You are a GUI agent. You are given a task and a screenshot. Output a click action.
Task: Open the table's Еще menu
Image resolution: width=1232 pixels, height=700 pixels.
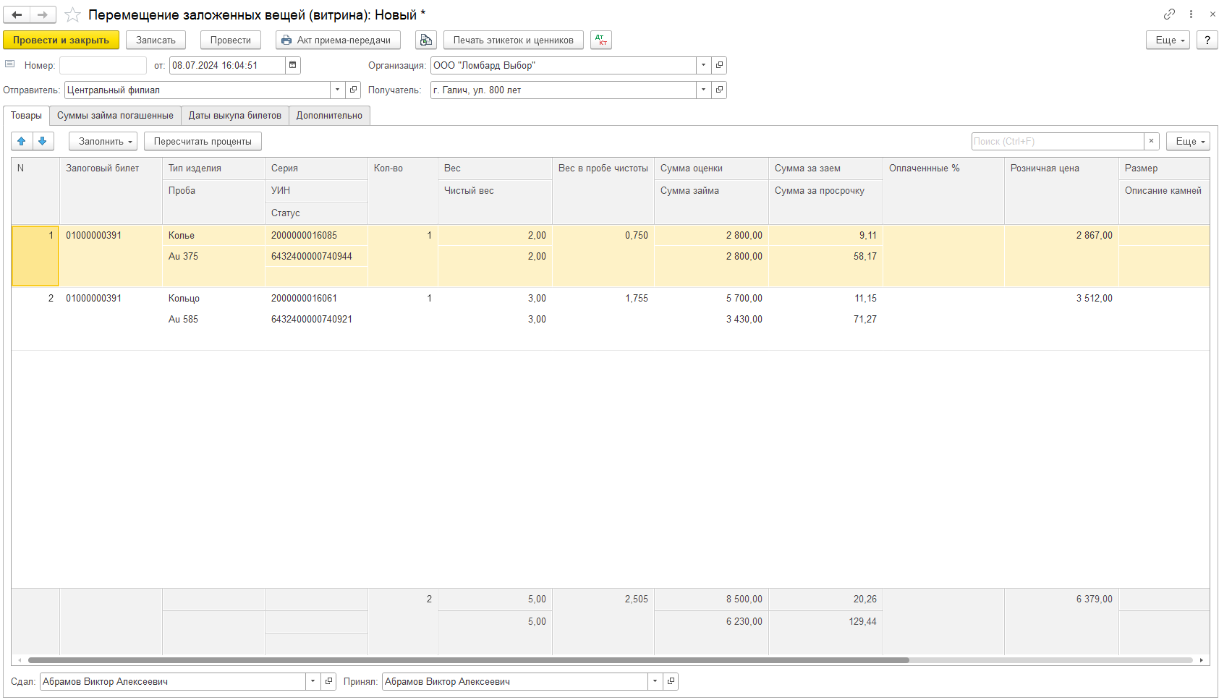1188,141
